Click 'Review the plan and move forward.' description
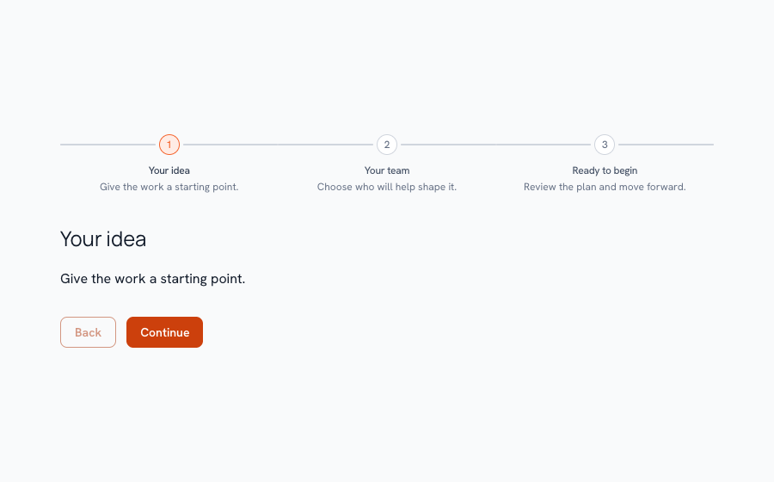The width and height of the screenshot is (774, 482). tap(605, 187)
